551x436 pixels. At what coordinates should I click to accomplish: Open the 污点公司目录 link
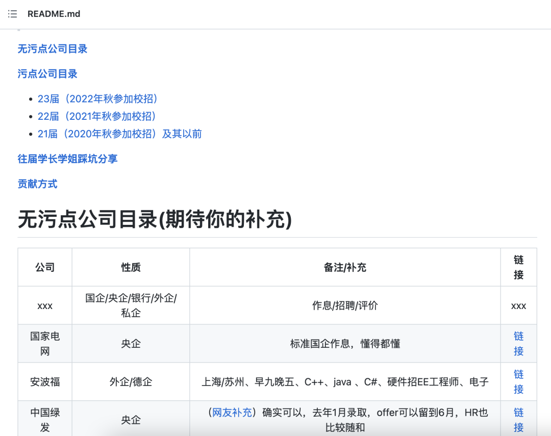pyautogui.click(x=47, y=74)
